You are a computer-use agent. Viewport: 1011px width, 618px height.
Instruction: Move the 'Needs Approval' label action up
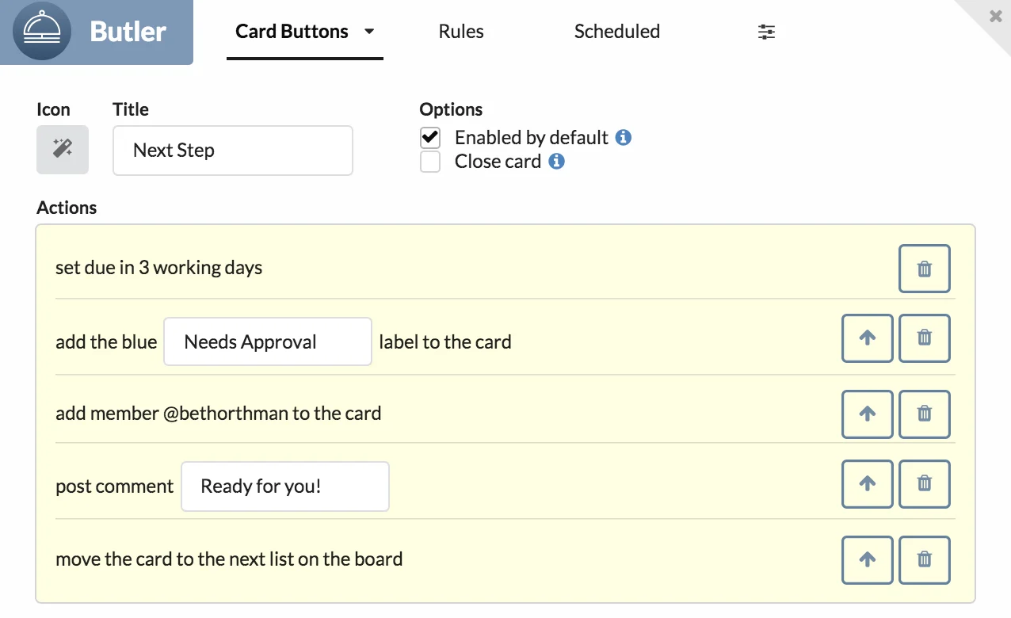coord(867,338)
